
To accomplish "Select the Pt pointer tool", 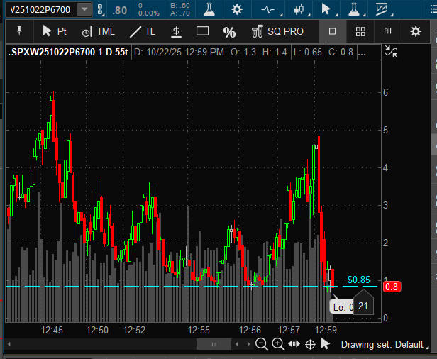I will coord(54,31).
